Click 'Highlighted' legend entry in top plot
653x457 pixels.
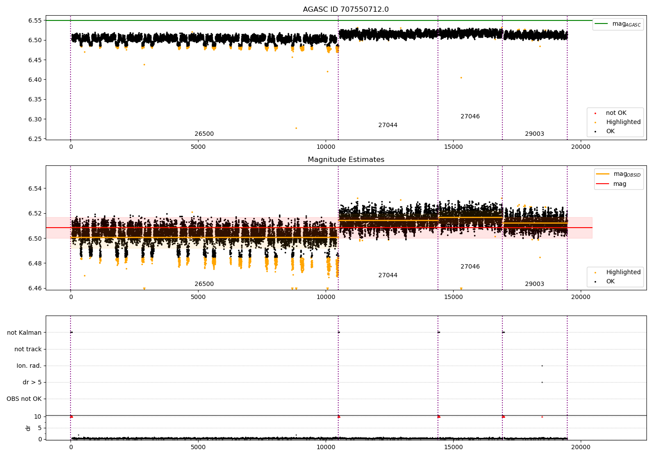623,122
